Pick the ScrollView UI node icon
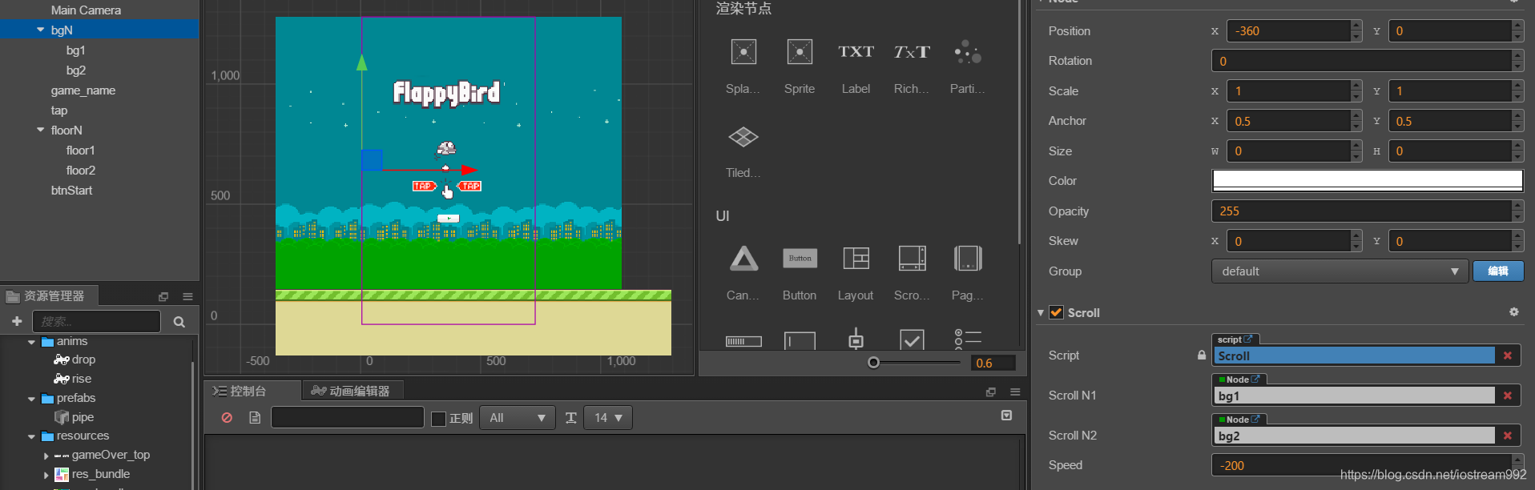1535x490 pixels. (x=912, y=259)
